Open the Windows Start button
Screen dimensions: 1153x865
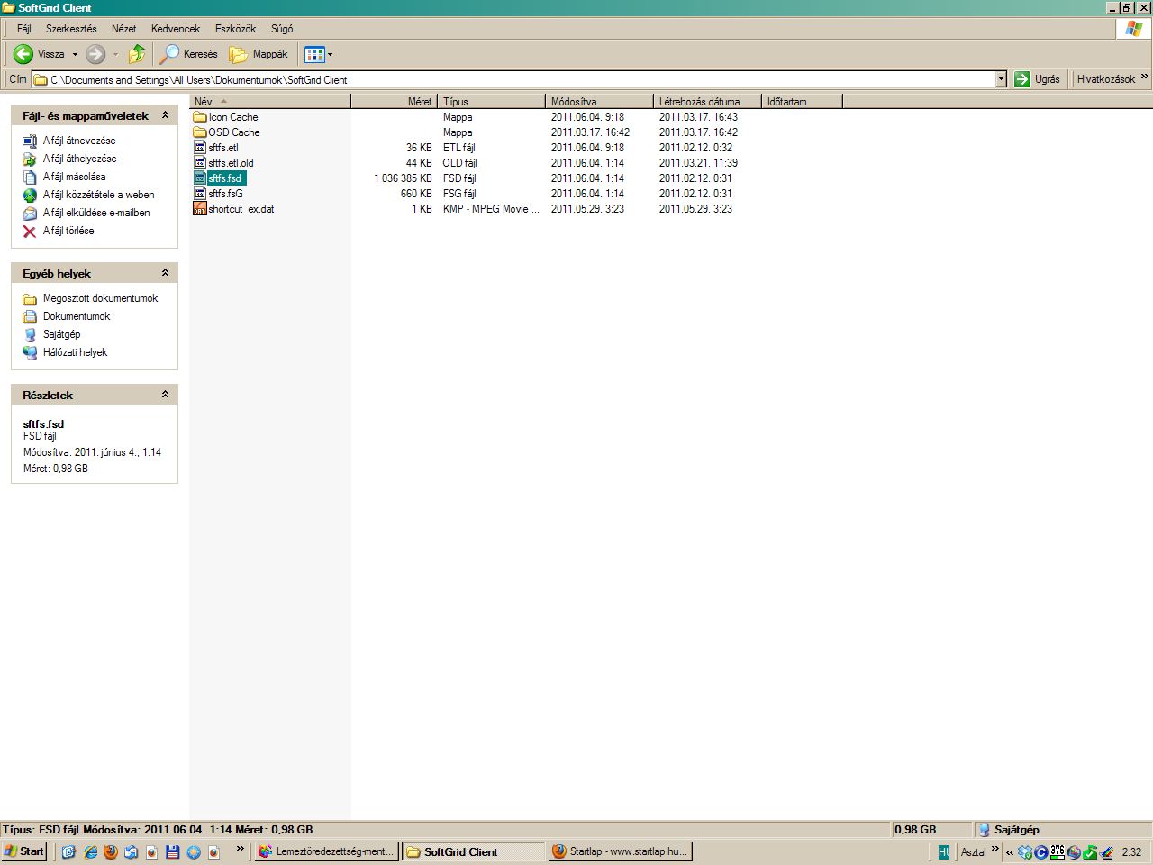pos(24,851)
